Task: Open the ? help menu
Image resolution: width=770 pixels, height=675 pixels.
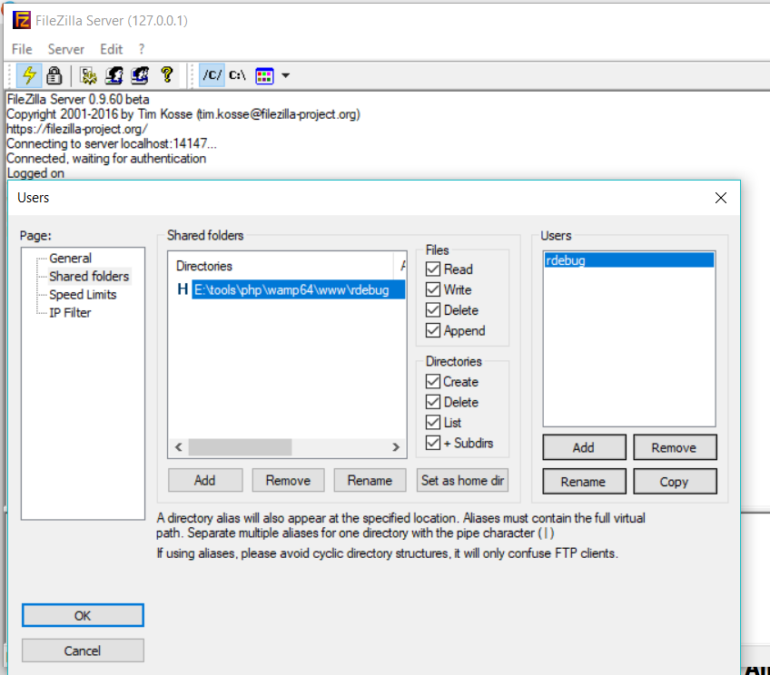Action: click(x=142, y=49)
